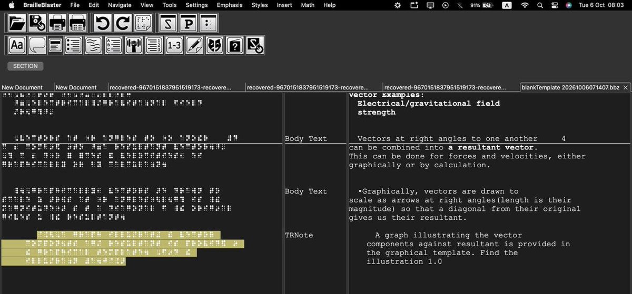The image size is (632, 294).
Task: Redo the last undone action
Action: click(x=123, y=23)
